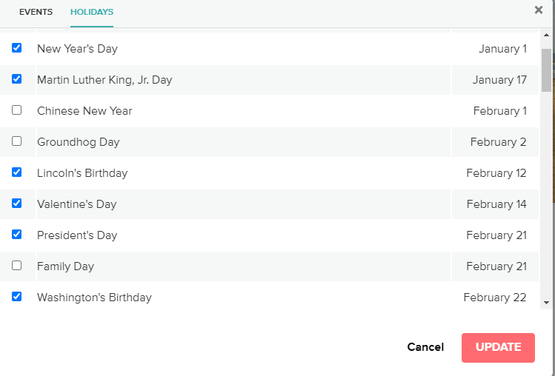Click the vertical scrollbar thumb
This screenshot has height=376, width=555.
click(x=546, y=70)
